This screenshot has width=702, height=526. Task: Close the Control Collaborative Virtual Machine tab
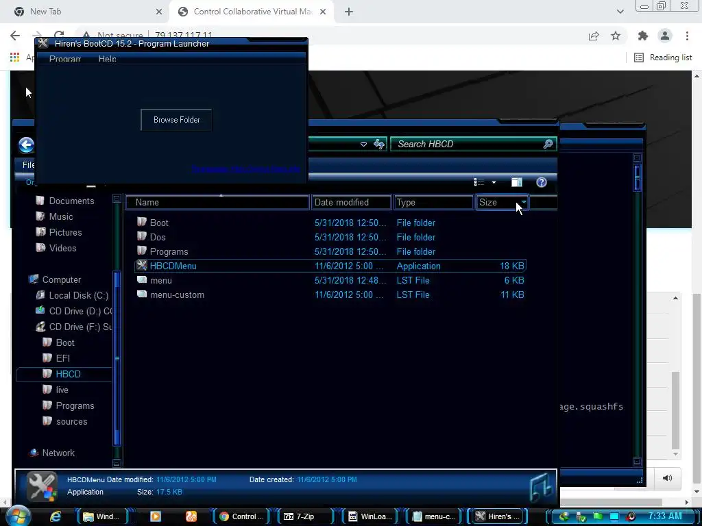323,12
